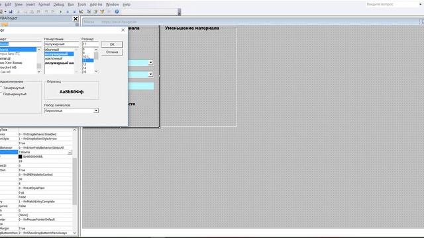The image size is (424, 238).
Task: Open the Tools menu
Action: click(81, 5)
